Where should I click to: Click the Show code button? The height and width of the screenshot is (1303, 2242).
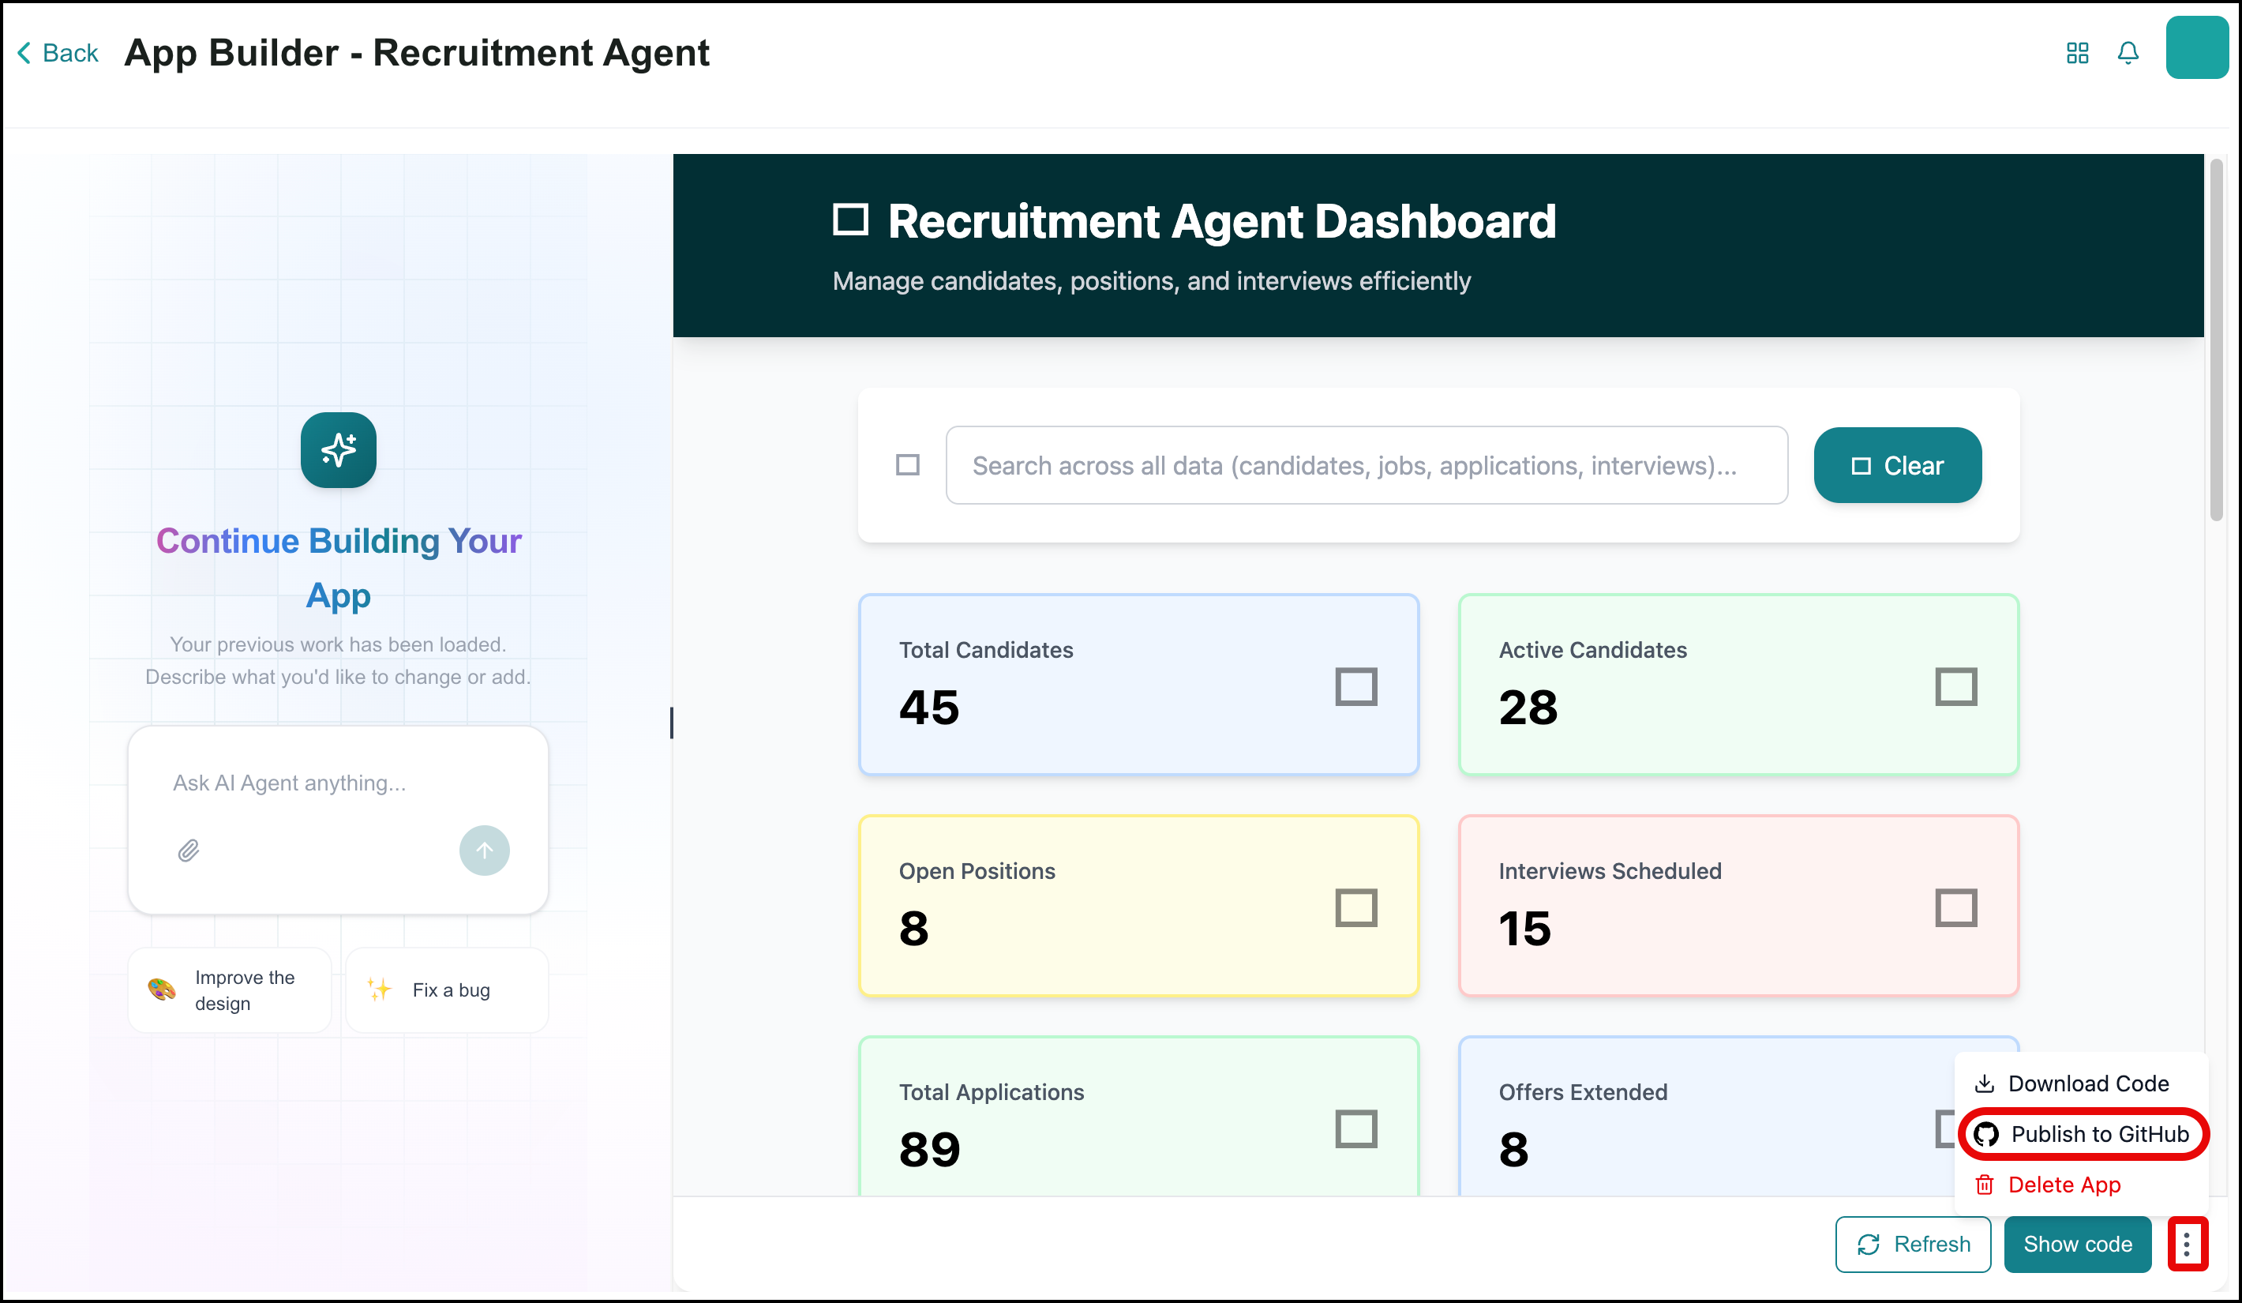pyautogui.click(x=2076, y=1243)
